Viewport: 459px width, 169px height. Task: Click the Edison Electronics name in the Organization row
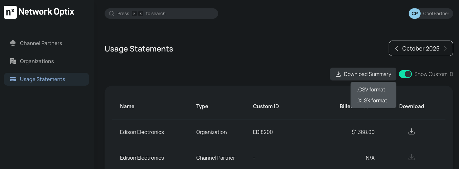[142, 132]
